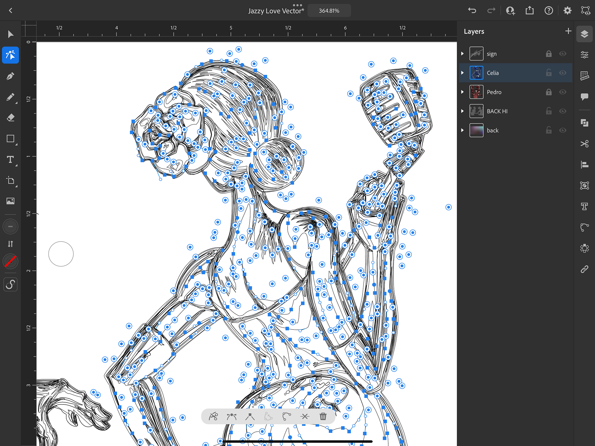595x446 pixels.
Task: Delete selected anchor points with trash icon
Action: (x=323, y=416)
